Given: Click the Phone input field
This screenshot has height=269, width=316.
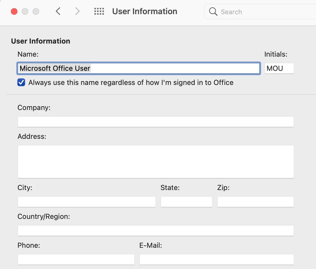Looking at the screenshot, I should coord(76,259).
